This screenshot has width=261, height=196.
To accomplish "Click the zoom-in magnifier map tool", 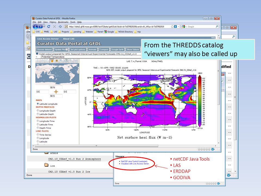I will 61,61.
